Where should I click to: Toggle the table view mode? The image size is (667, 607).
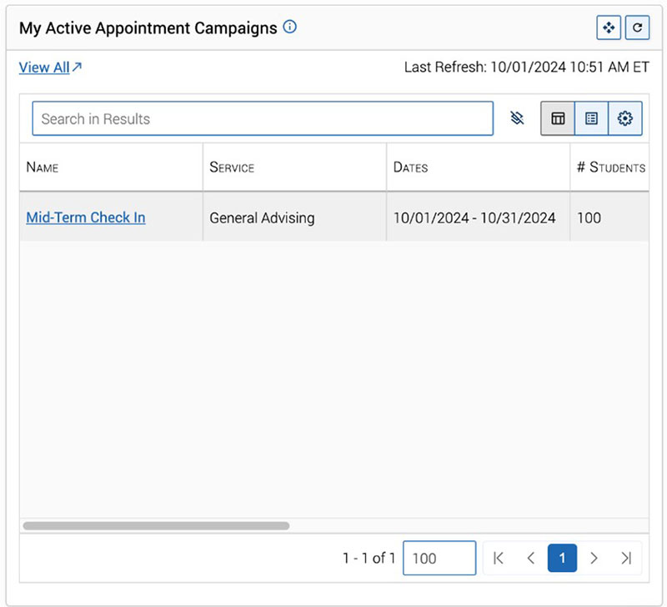pos(558,118)
